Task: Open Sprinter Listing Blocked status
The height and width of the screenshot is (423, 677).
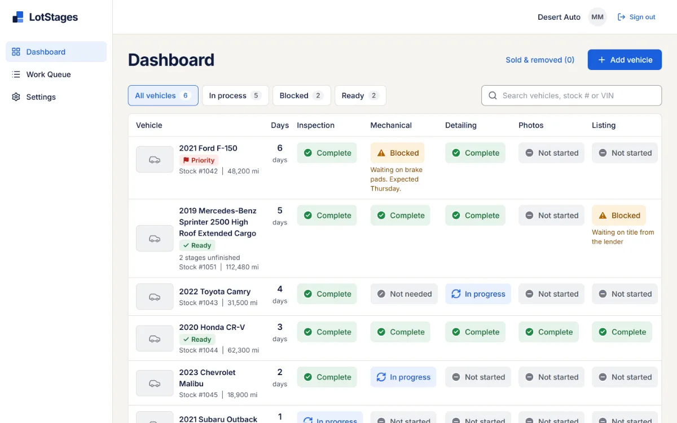Action: [619, 215]
